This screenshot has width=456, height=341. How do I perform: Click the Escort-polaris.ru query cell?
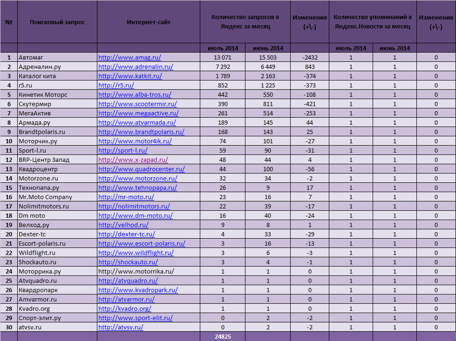tap(57, 243)
